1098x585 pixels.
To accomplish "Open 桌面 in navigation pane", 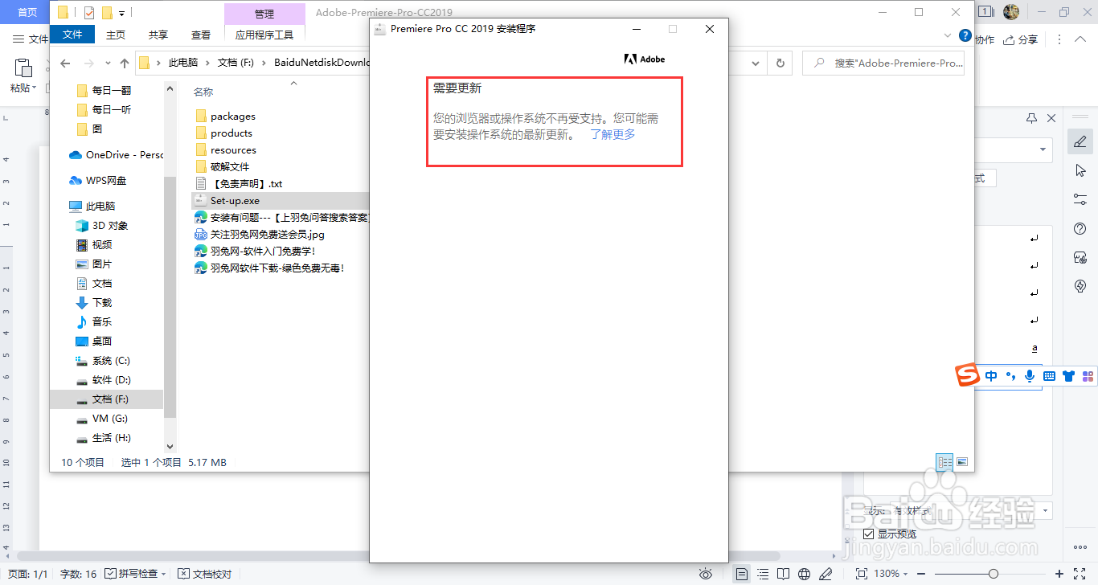I will pyautogui.click(x=93, y=342).
